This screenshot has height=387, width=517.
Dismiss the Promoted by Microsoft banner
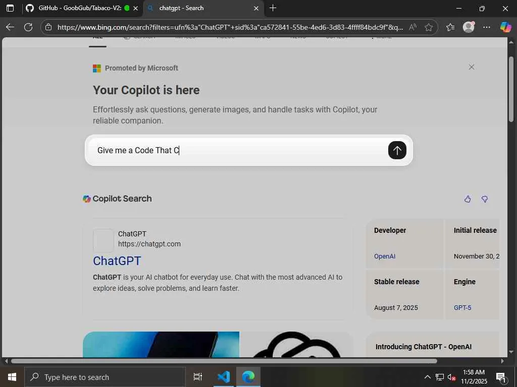[x=472, y=67]
